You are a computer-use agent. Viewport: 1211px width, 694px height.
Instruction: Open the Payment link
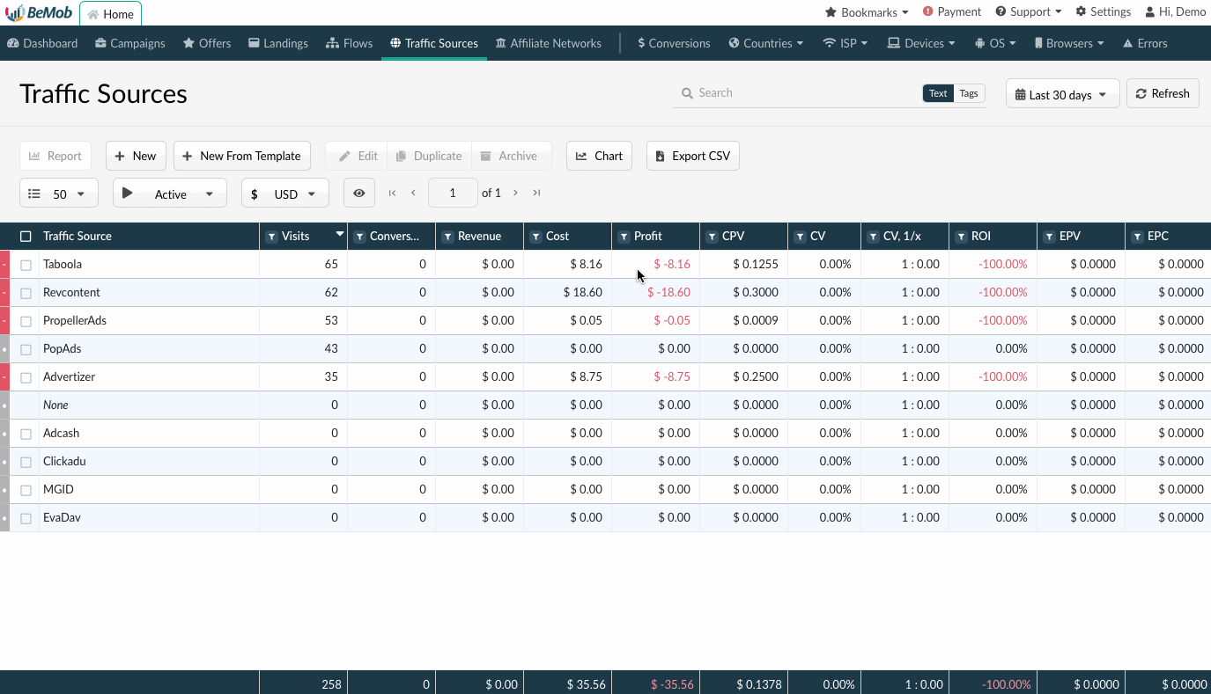(x=952, y=12)
